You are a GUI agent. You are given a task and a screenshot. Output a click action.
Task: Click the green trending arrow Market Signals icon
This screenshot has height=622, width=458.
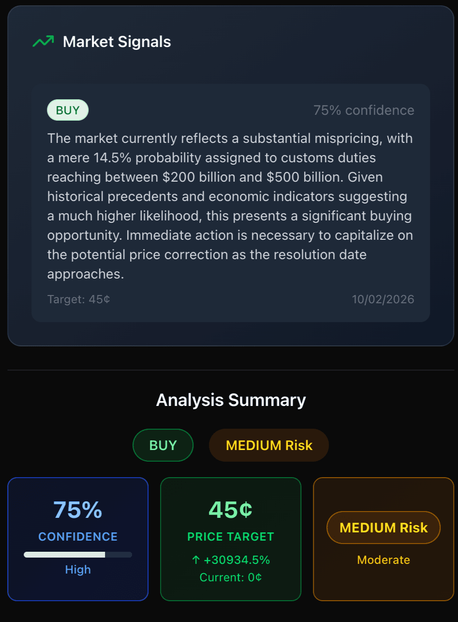[43, 41]
